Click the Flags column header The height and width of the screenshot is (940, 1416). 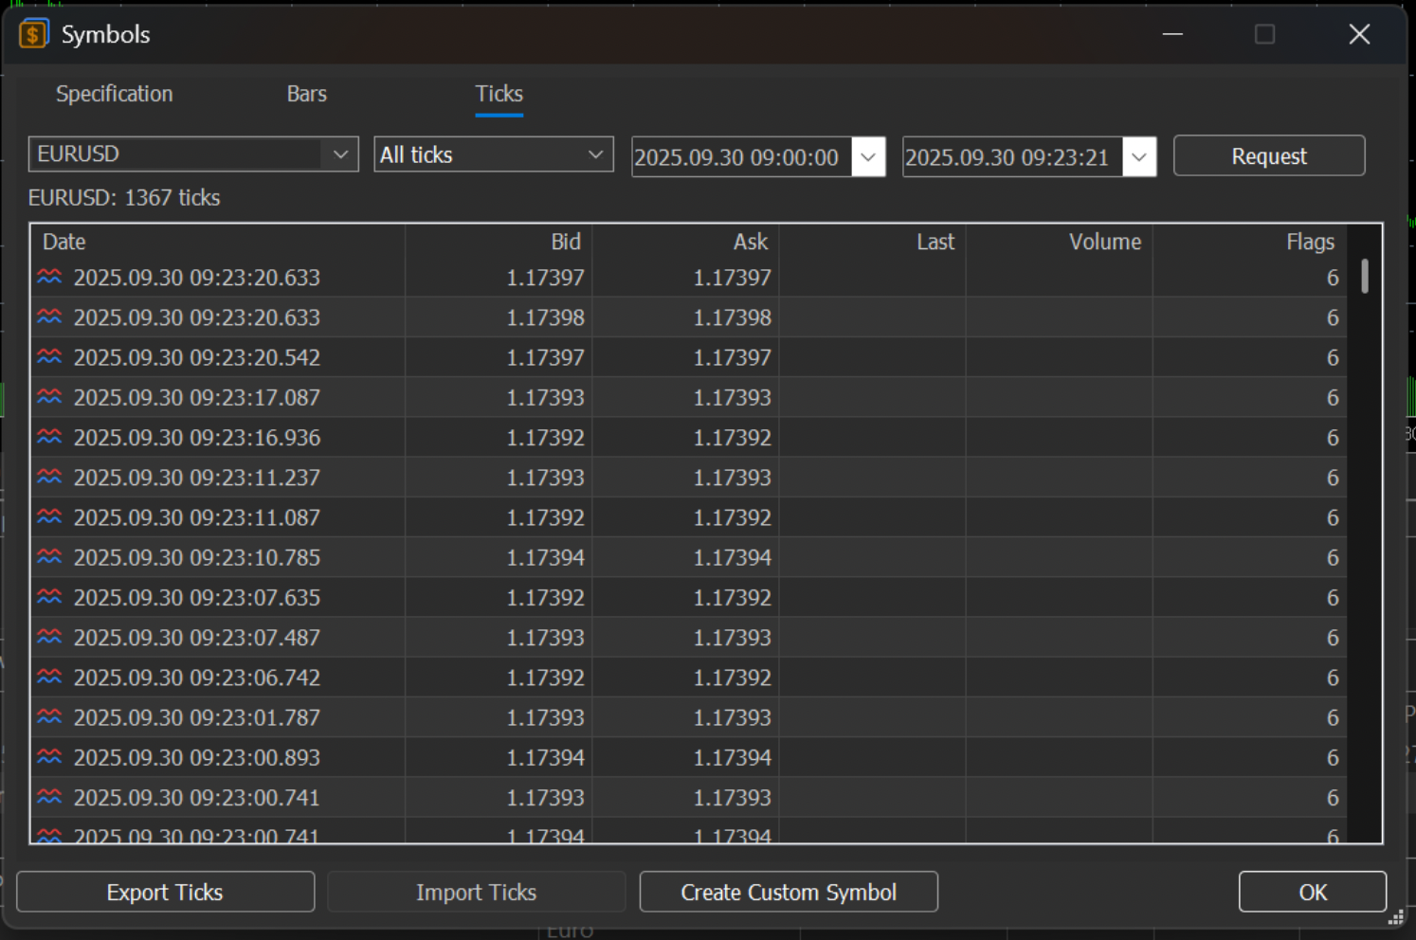[1250, 242]
